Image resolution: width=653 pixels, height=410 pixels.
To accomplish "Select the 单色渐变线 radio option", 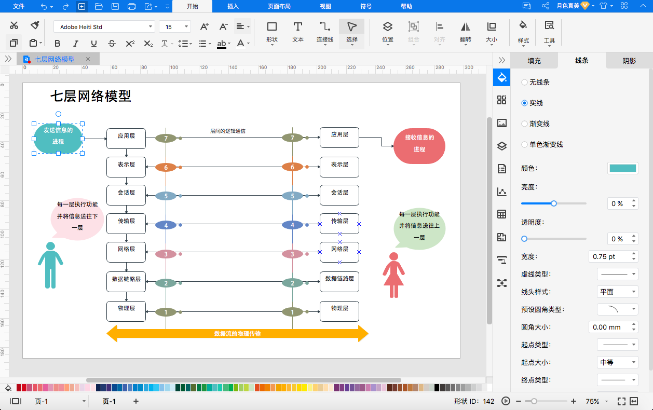I will point(524,144).
